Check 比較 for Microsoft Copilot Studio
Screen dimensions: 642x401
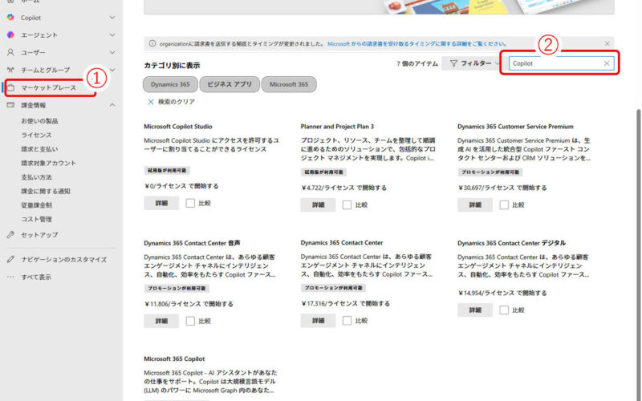(x=190, y=203)
